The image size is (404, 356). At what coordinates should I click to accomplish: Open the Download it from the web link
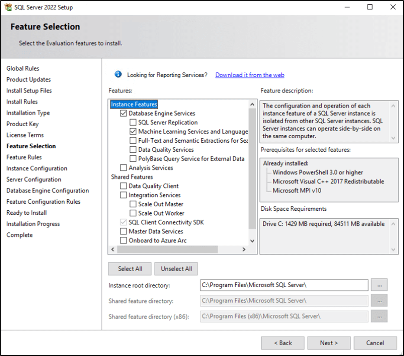(x=250, y=75)
